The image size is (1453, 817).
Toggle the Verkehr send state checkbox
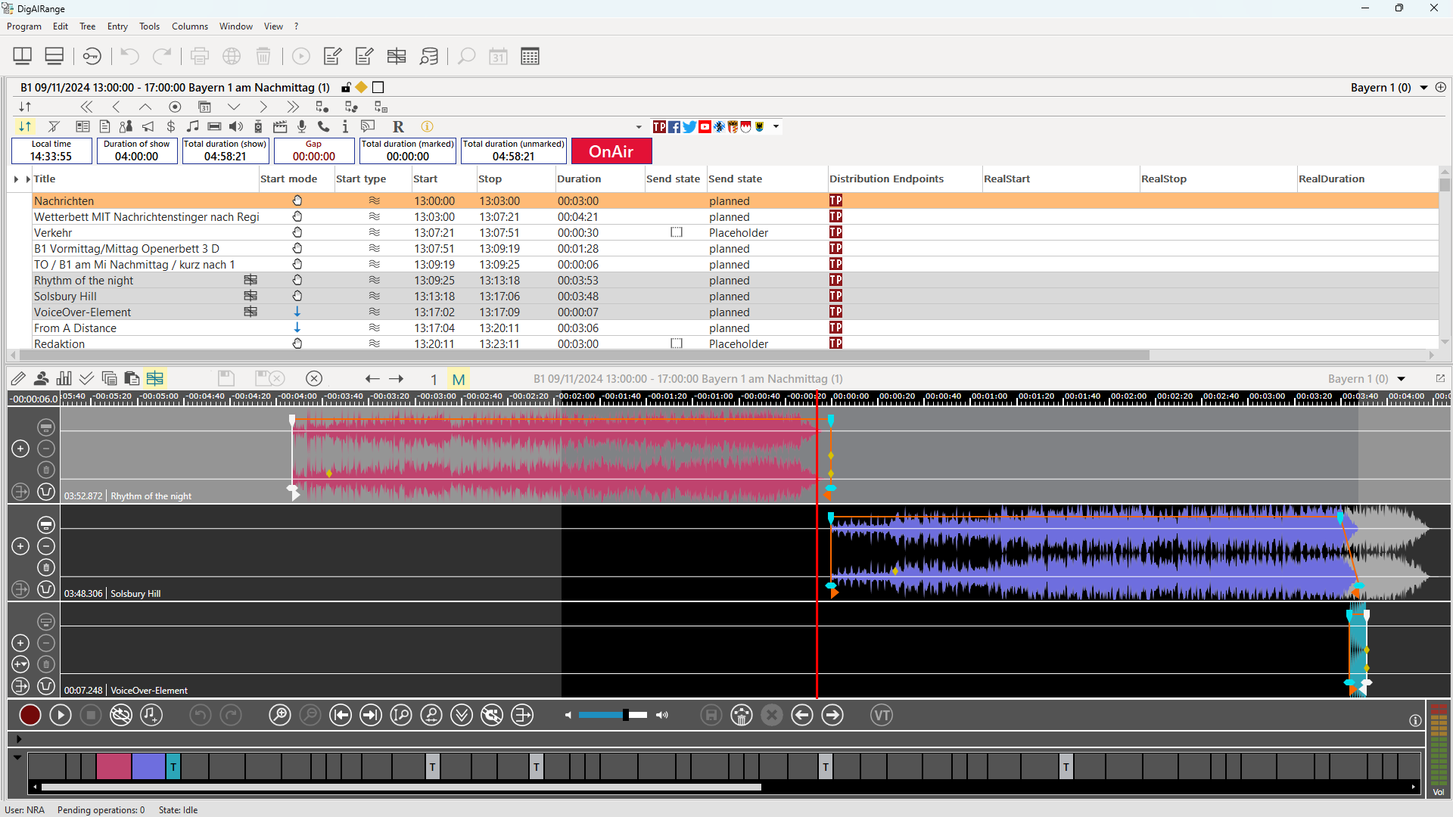tap(677, 232)
